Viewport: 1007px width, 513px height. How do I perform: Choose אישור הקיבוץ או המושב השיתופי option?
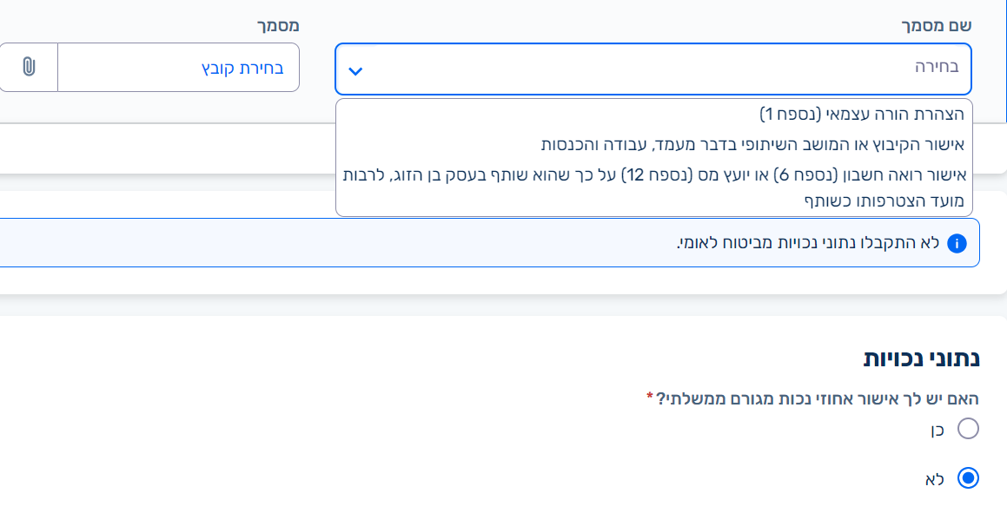752,144
